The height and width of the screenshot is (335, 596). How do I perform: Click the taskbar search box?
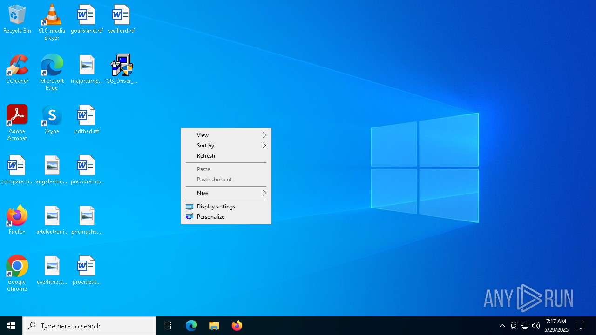[x=89, y=326]
